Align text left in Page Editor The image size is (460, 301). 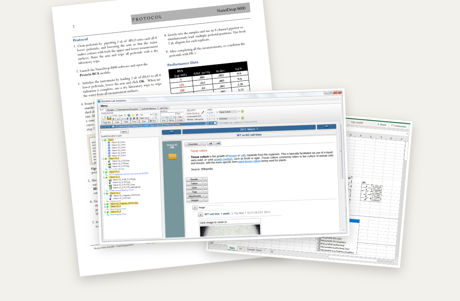coord(128,118)
